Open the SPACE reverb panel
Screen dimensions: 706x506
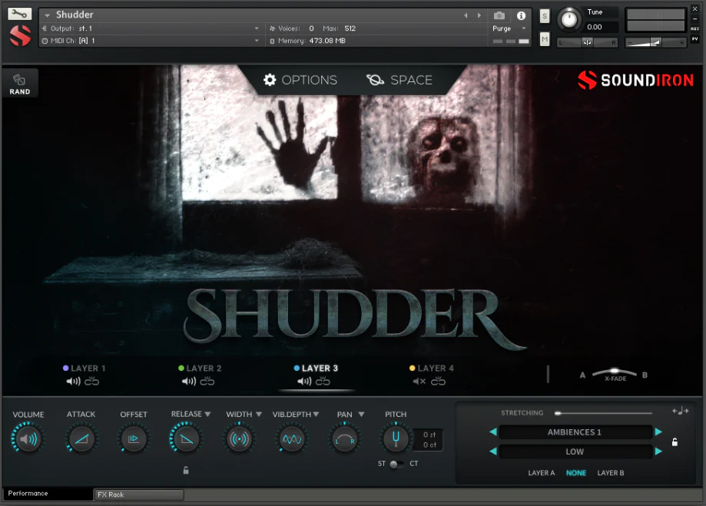(399, 80)
